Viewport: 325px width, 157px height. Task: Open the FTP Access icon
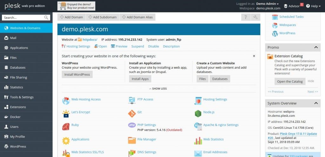click(x=132, y=101)
